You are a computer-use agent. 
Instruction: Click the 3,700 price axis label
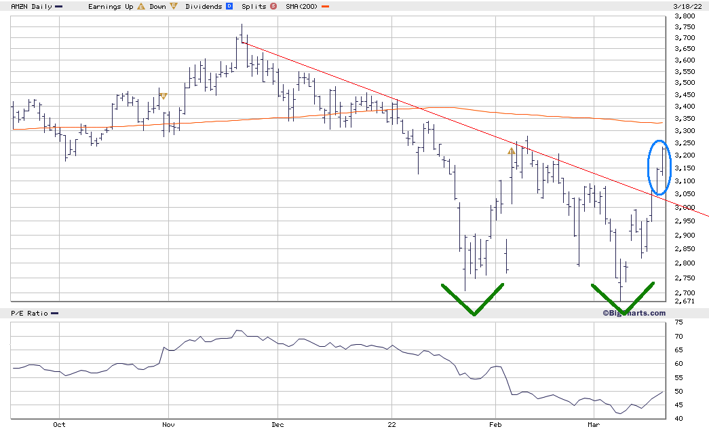(x=685, y=37)
